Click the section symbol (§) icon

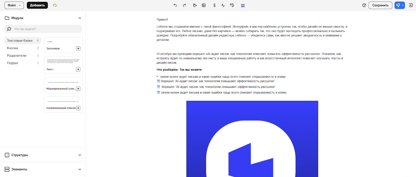tap(214, 5)
